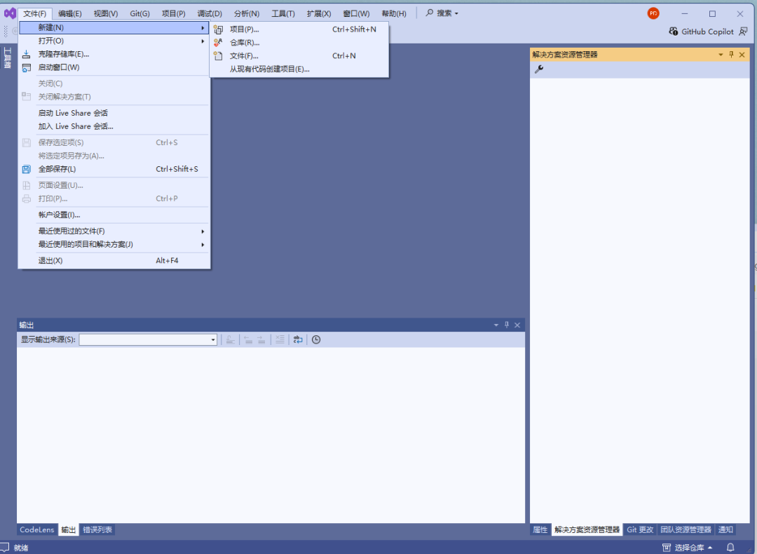Click the repository icon in the status bar
Screen dimensions: 757x554
667,547
